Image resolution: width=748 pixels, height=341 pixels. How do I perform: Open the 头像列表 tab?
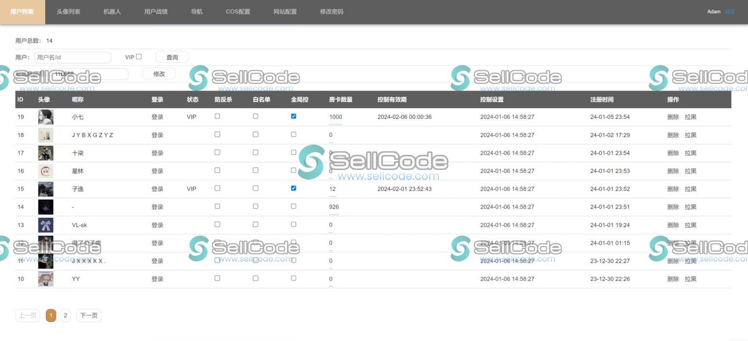coord(68,12)
